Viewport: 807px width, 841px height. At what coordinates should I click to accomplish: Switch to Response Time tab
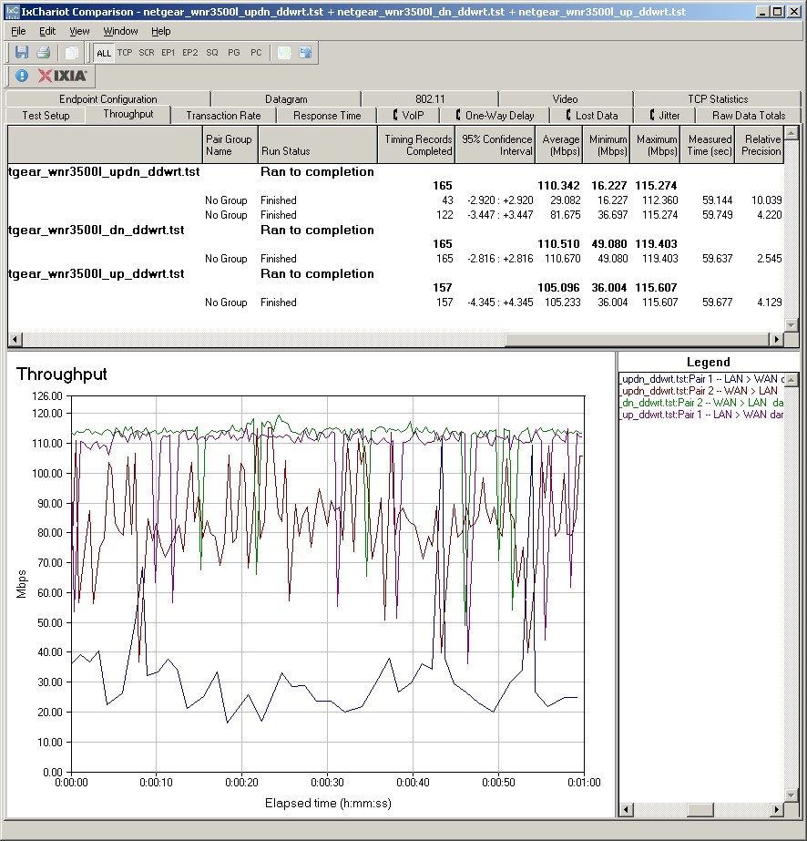[327, 116]
